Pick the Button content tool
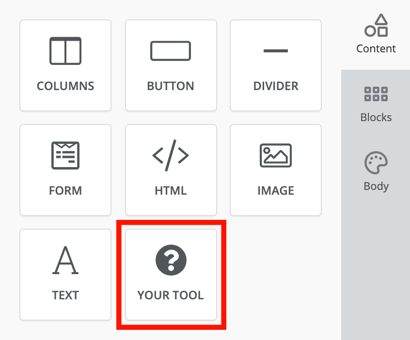Viewport: 410px width, 340px height. tap(171, 65)
